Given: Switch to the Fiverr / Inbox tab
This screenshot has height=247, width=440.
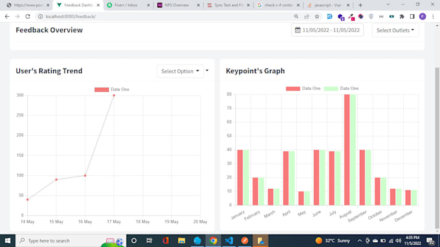Looking at the screenshot, I should click(127, 5).
